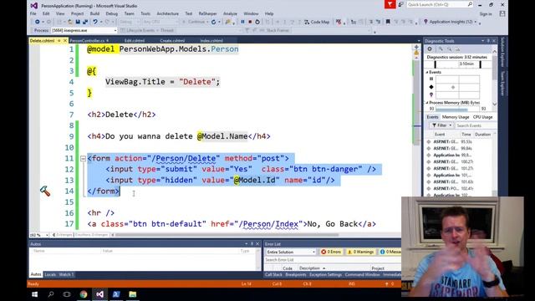Collapse the form block at line 11
This screenshot has height=301, width=535.
(83, 158)
